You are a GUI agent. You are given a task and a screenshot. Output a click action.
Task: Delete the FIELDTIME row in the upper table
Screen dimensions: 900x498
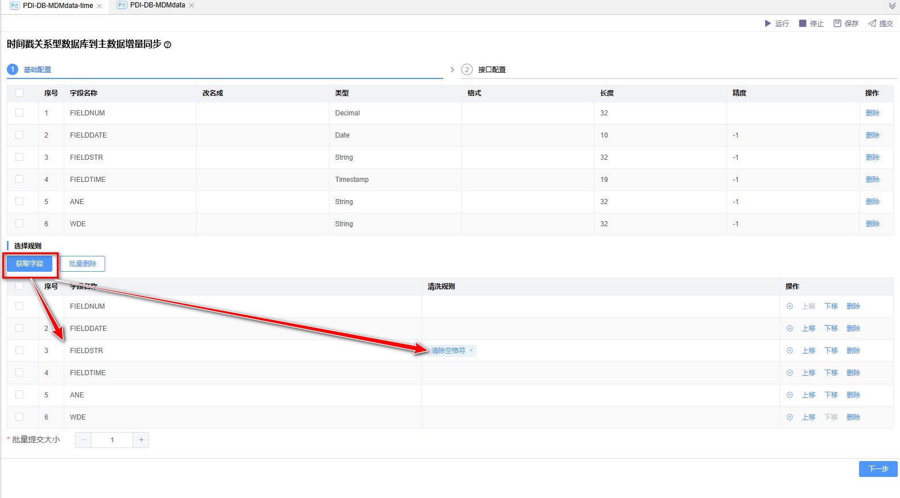coord(873,180)
